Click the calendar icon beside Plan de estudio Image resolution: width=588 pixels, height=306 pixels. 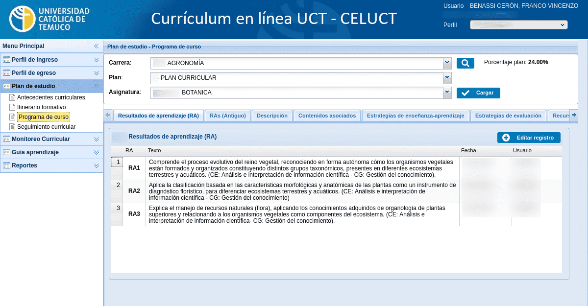(7, 86)
